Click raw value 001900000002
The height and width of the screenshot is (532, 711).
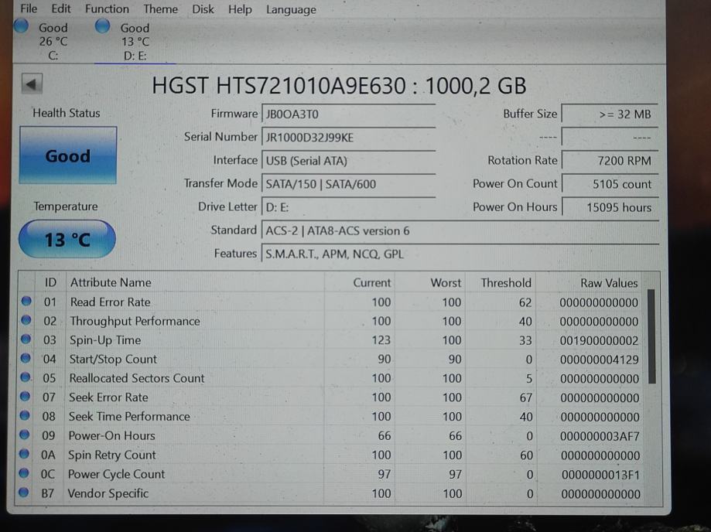point(599,340)
